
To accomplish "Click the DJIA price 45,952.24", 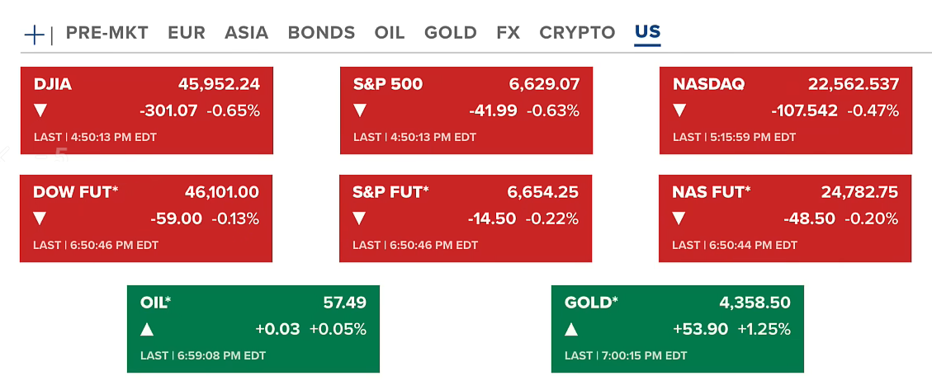I will (x=219, y=84).
